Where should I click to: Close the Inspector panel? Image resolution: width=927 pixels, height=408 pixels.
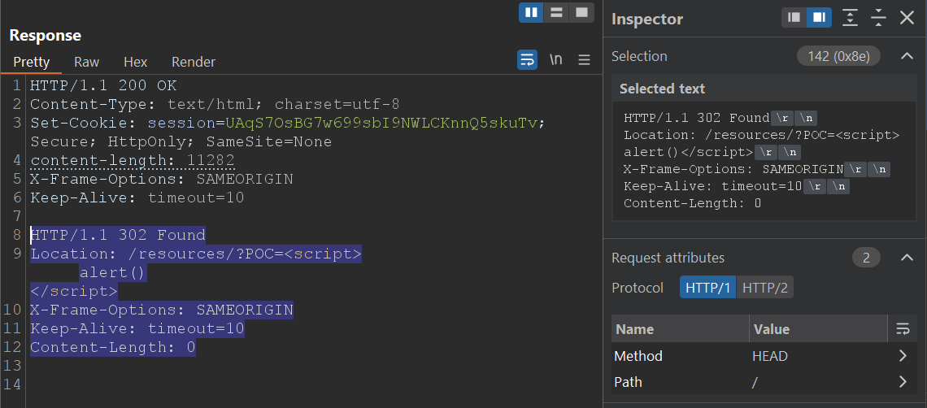pos(907,18)
